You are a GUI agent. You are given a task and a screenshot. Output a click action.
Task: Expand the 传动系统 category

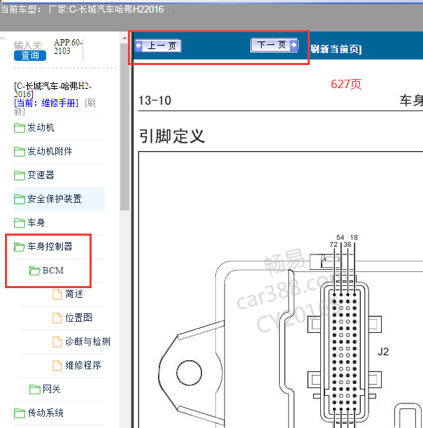(x=45, y=413)
